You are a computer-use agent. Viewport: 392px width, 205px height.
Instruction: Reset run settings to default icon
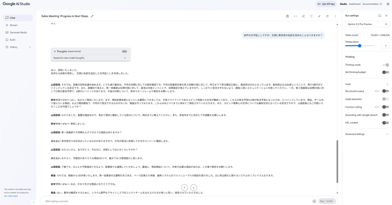[380, 16]
